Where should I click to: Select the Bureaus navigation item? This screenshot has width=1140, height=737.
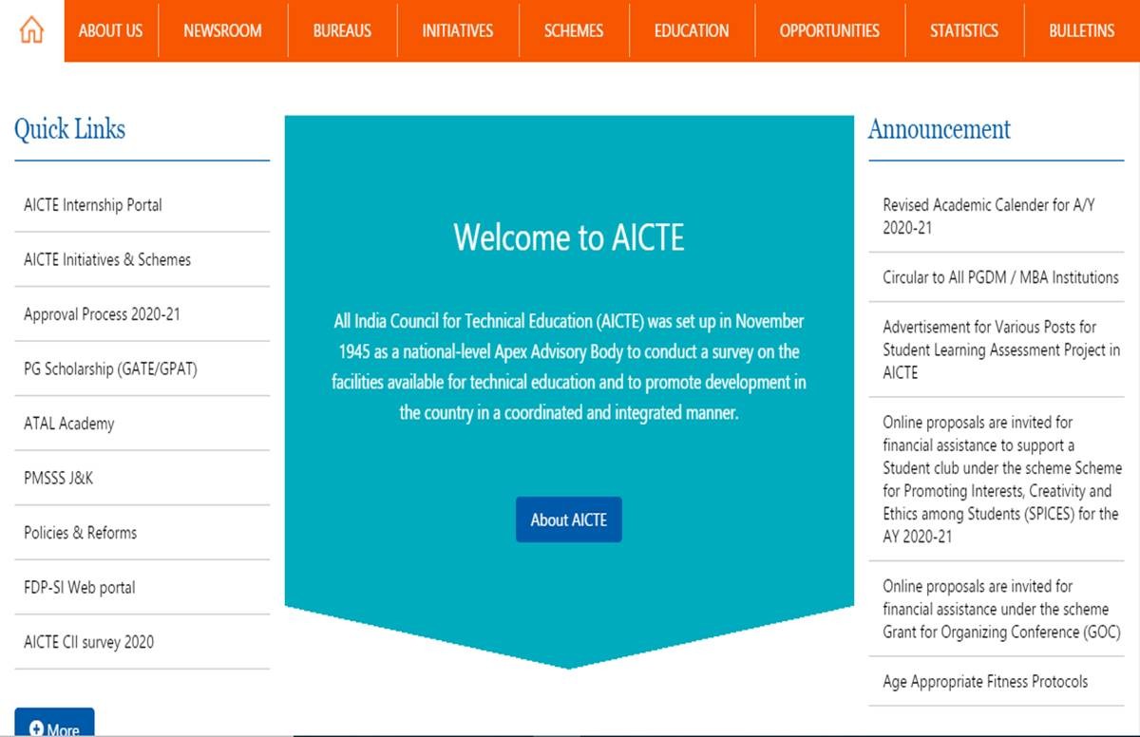(x=342, y=30)
